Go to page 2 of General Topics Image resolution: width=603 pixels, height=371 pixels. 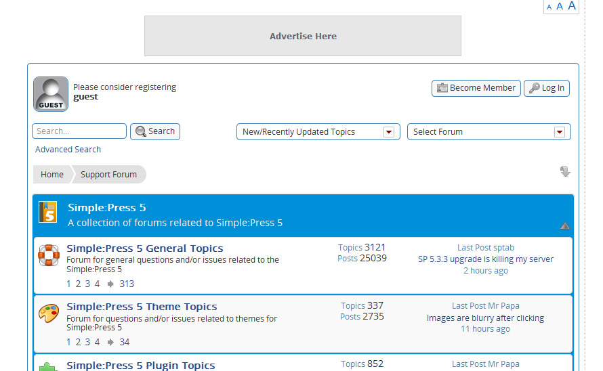click(x=78, y=284)
